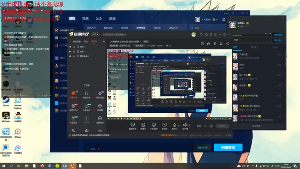
Task: Click the help link beside the mode pill
Action: (x=114, y=35)
